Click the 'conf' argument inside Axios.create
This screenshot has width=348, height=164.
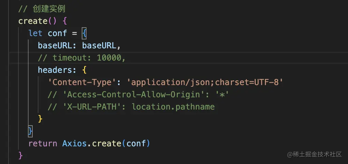[x=136, y=144]
